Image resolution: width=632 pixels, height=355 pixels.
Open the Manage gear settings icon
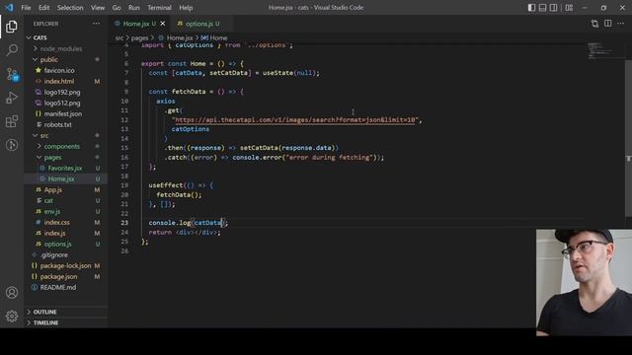pyautogui.click(x=12, y=316)
